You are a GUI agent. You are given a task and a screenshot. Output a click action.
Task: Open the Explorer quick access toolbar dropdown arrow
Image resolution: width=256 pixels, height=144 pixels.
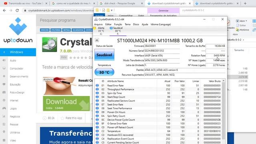click(112, 10)
